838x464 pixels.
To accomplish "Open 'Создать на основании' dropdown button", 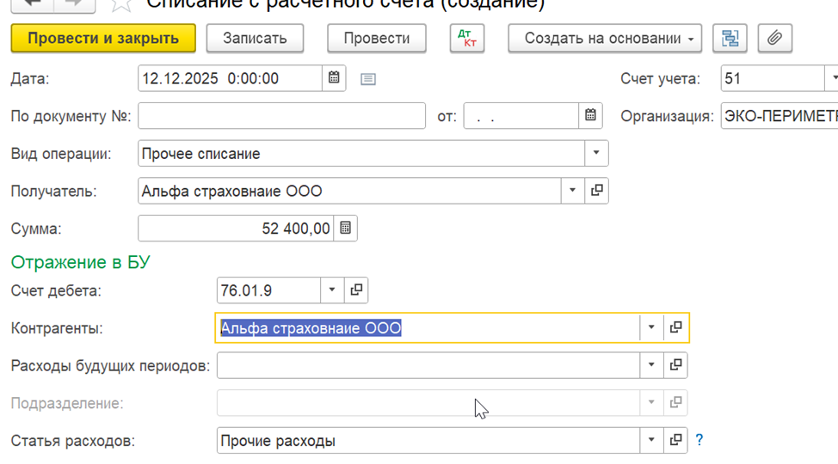I will 605,39.
